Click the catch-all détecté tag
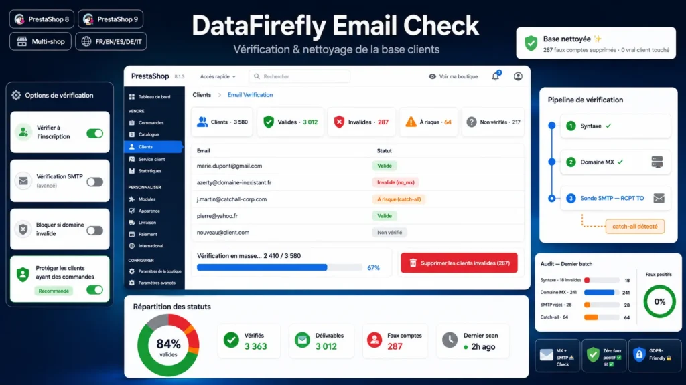Screen dimensions: 686x385 (635, 226)
